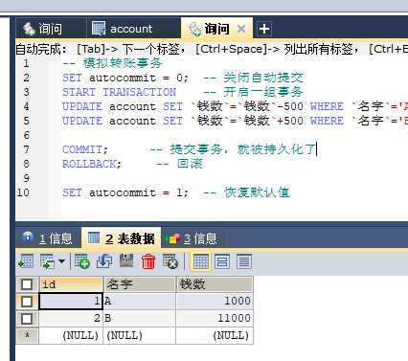This screenshot has height=361, width=408.
Task: Select the 2 表数据 result tab
Action: (x=122, y=238)
